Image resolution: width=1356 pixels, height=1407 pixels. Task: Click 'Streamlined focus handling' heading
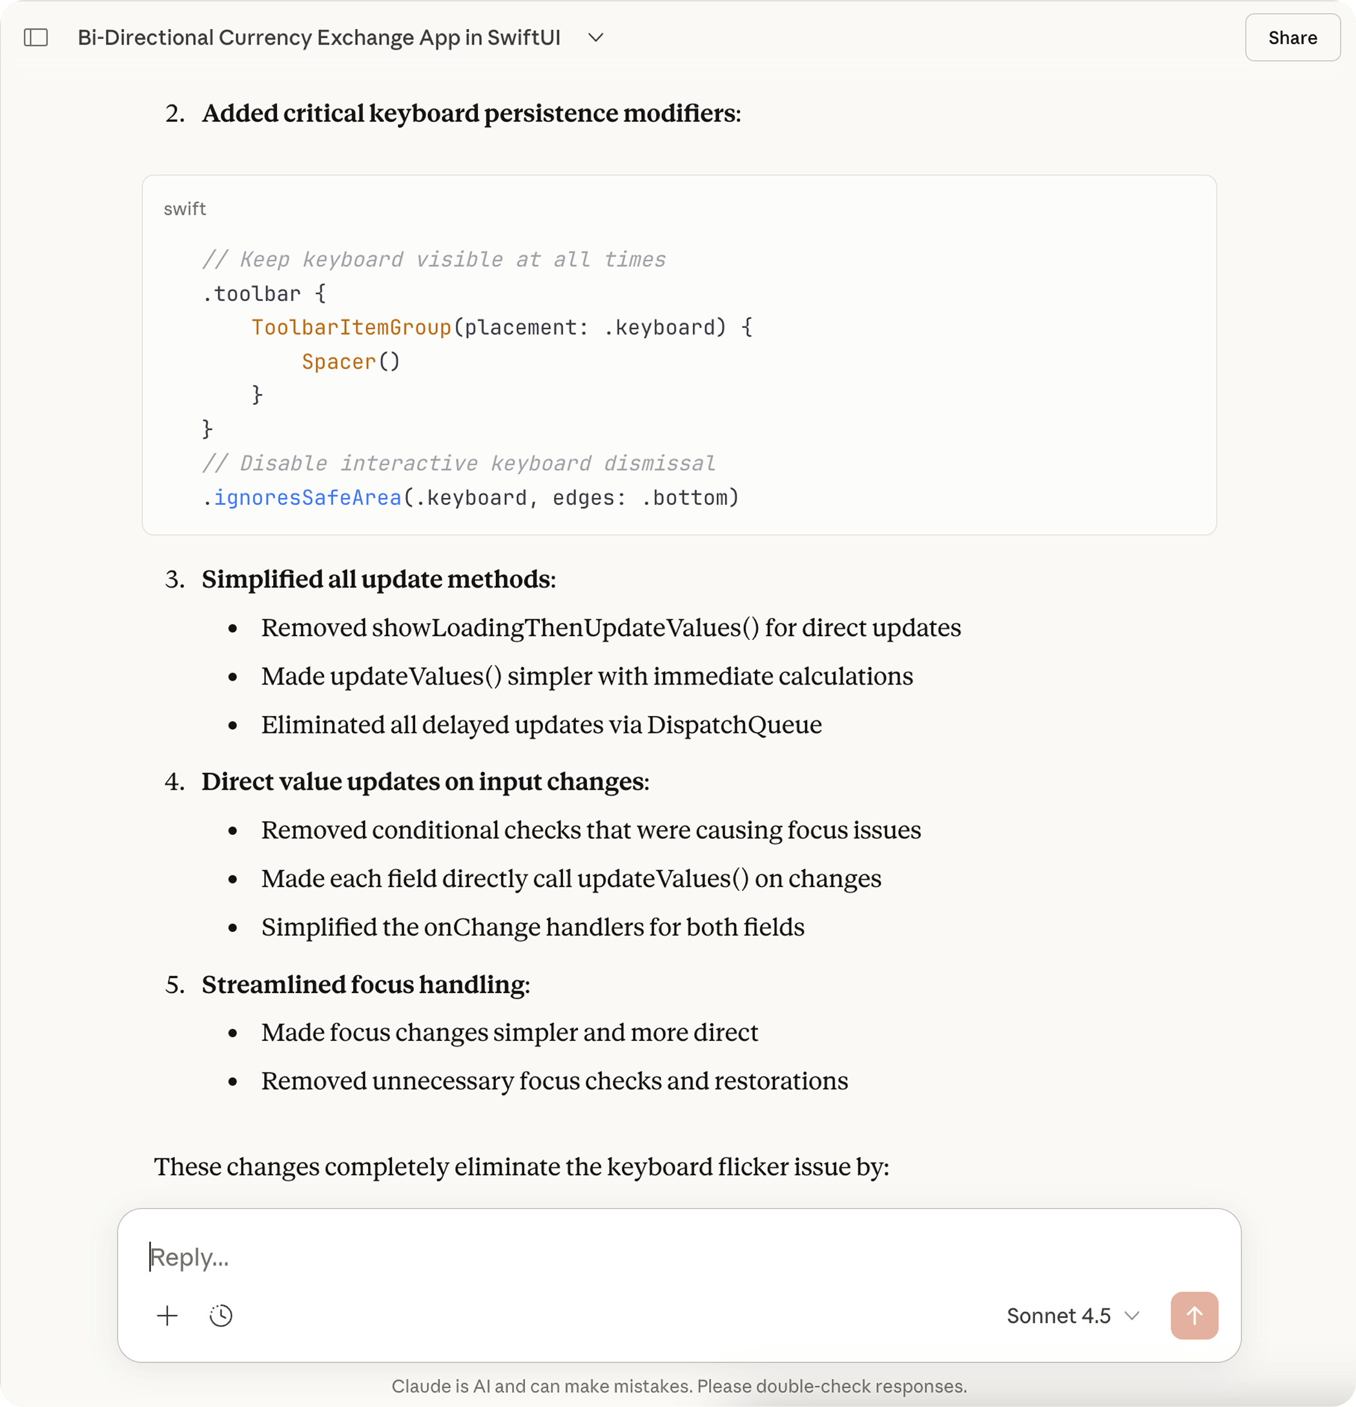pos(365,984)
